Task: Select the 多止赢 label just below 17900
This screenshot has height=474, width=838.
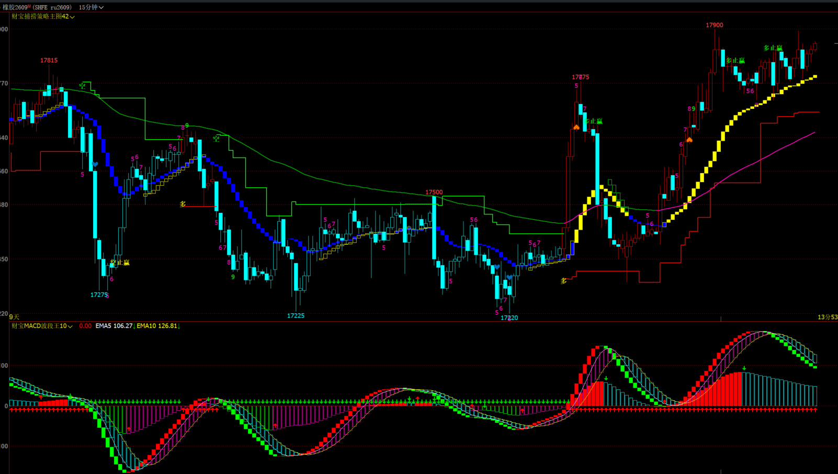Action: click(x=735, y=61)
